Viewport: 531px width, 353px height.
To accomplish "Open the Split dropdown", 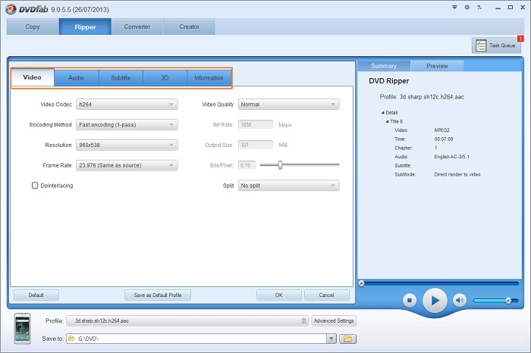I will tap(288, 186).
